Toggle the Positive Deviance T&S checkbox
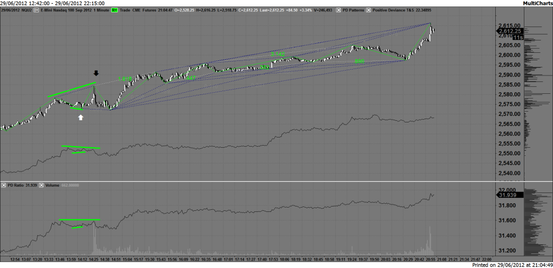 [x=369, y=10]
